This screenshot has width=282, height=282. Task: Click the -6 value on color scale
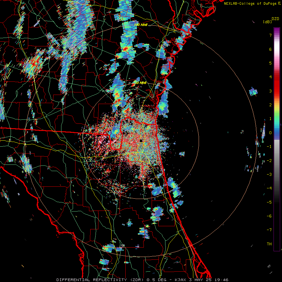pyautogui.click(x=269, y=216)
